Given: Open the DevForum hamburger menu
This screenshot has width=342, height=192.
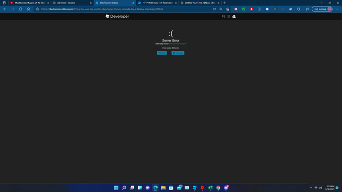Looking at the screenshot, I should tap(228, 16).
